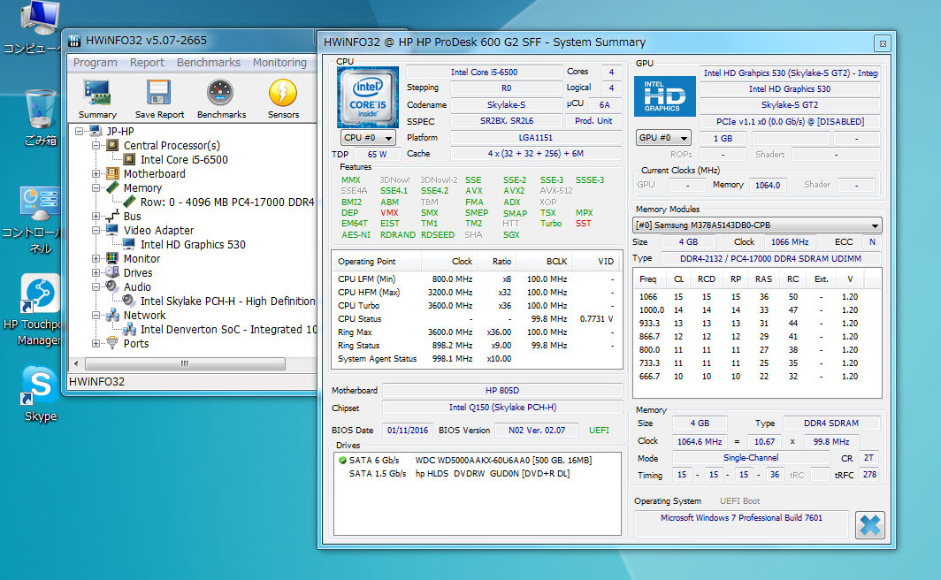Screen dimensions: 941x580
Task: Open the GPU #0 selector dropdown
Action: [663, 138]
